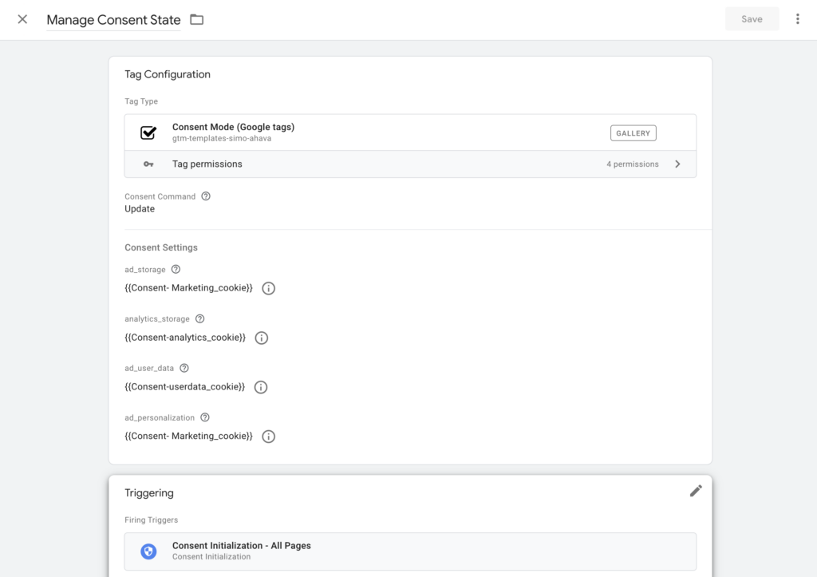Open help icon next to analytics_storage
Image resolution: width=817 pixels, height=577 pixels.
click(x=200, y=319)
